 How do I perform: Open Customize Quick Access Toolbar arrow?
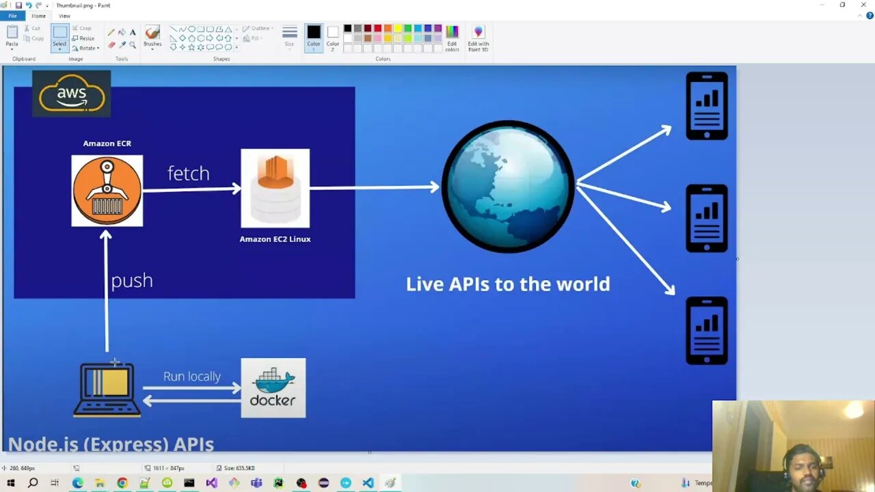[x=49, y=5]
